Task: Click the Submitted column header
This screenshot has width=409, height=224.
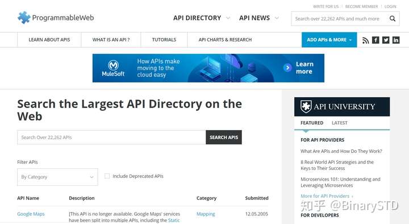Action: point(257,198)
